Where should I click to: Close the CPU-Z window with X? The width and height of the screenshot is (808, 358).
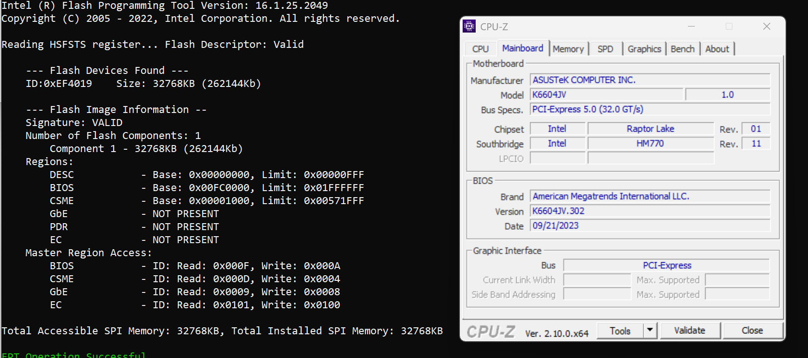(767, 27)
